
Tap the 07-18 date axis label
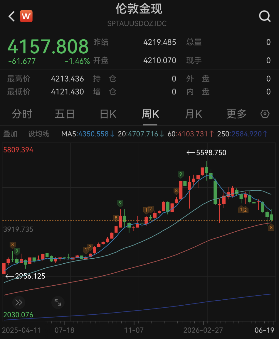(x=65, y=330)
